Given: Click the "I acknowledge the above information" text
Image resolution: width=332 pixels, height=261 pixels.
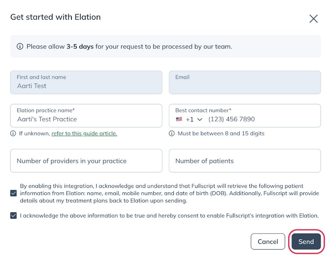Looking at the screenshot, I should pos(169,215).
